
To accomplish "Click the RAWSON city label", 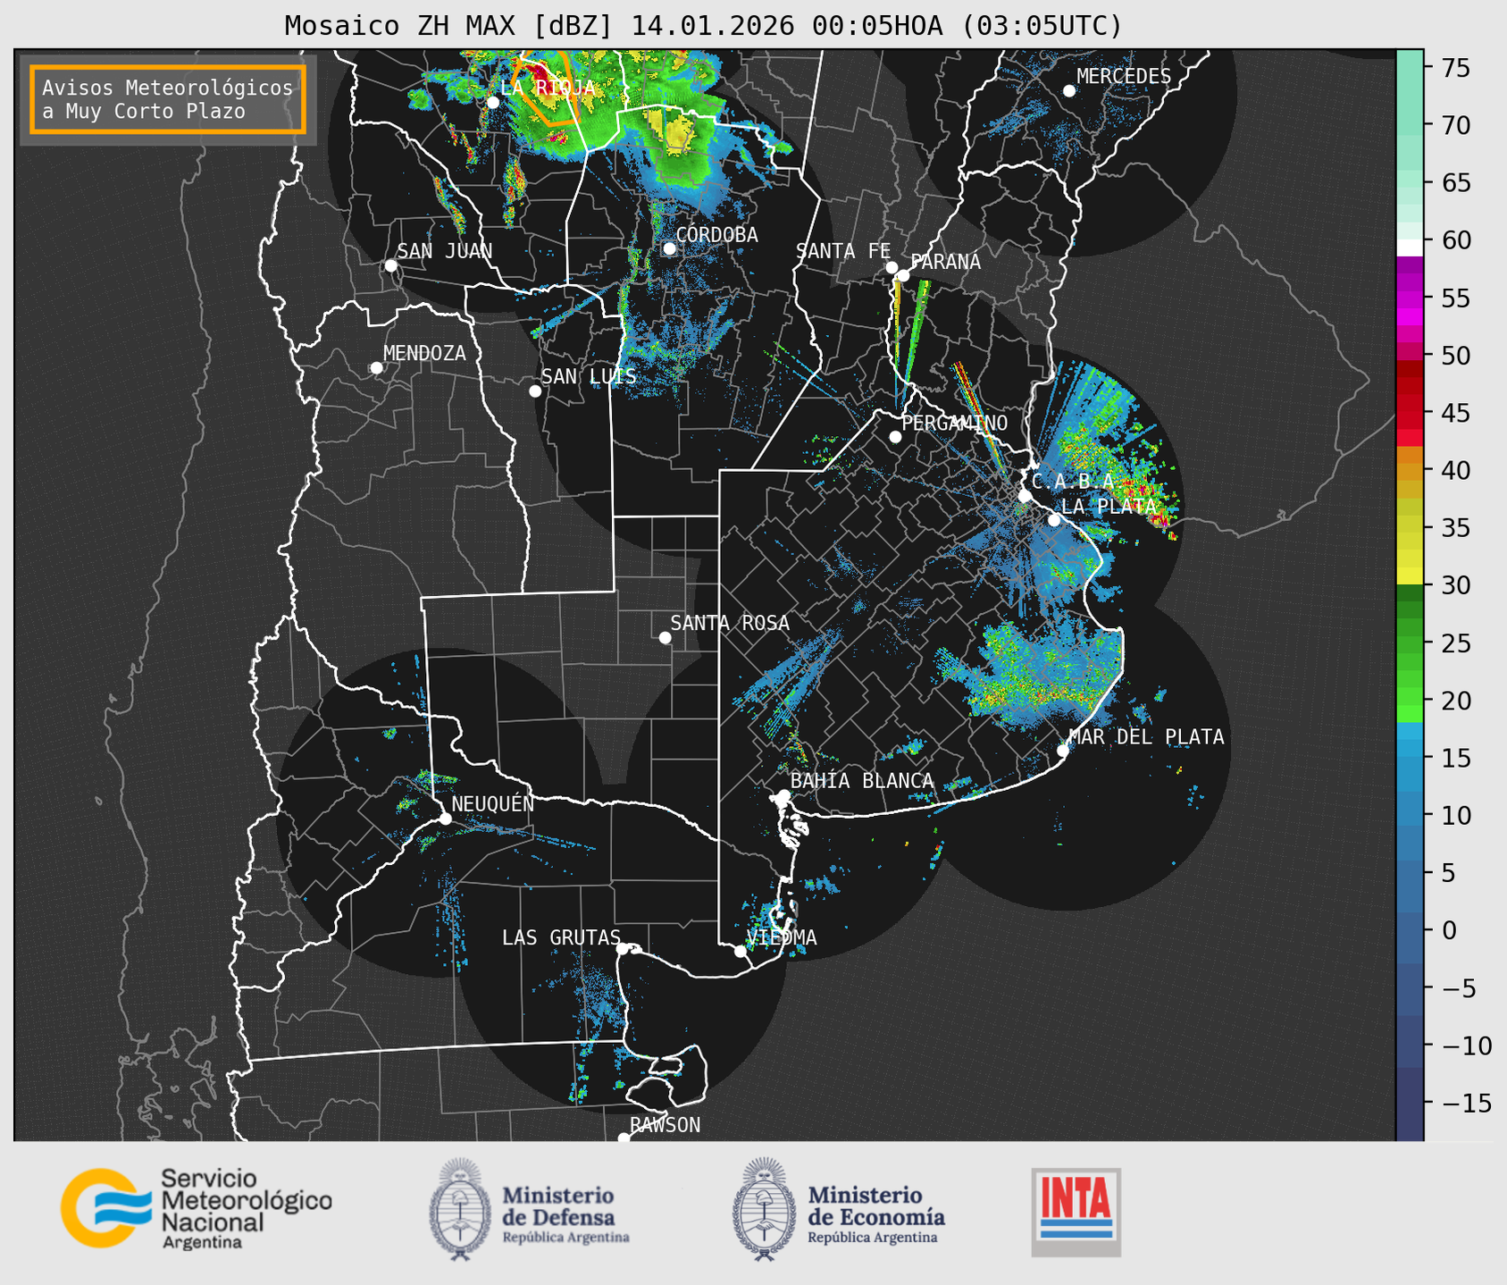I will tap(665, 1125).
